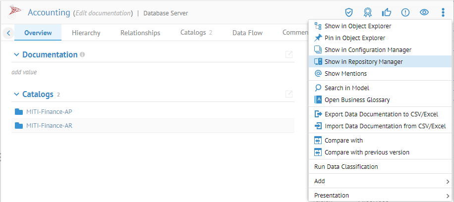The height and width of the screenshot is (202, 454).
Task: Select Show in Repository Manager
Action: tap(363, 61)
